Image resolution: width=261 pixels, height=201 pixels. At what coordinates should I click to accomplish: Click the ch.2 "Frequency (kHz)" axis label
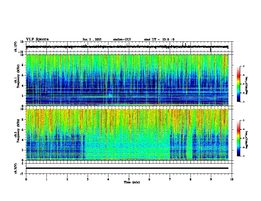tap(18, 131)
